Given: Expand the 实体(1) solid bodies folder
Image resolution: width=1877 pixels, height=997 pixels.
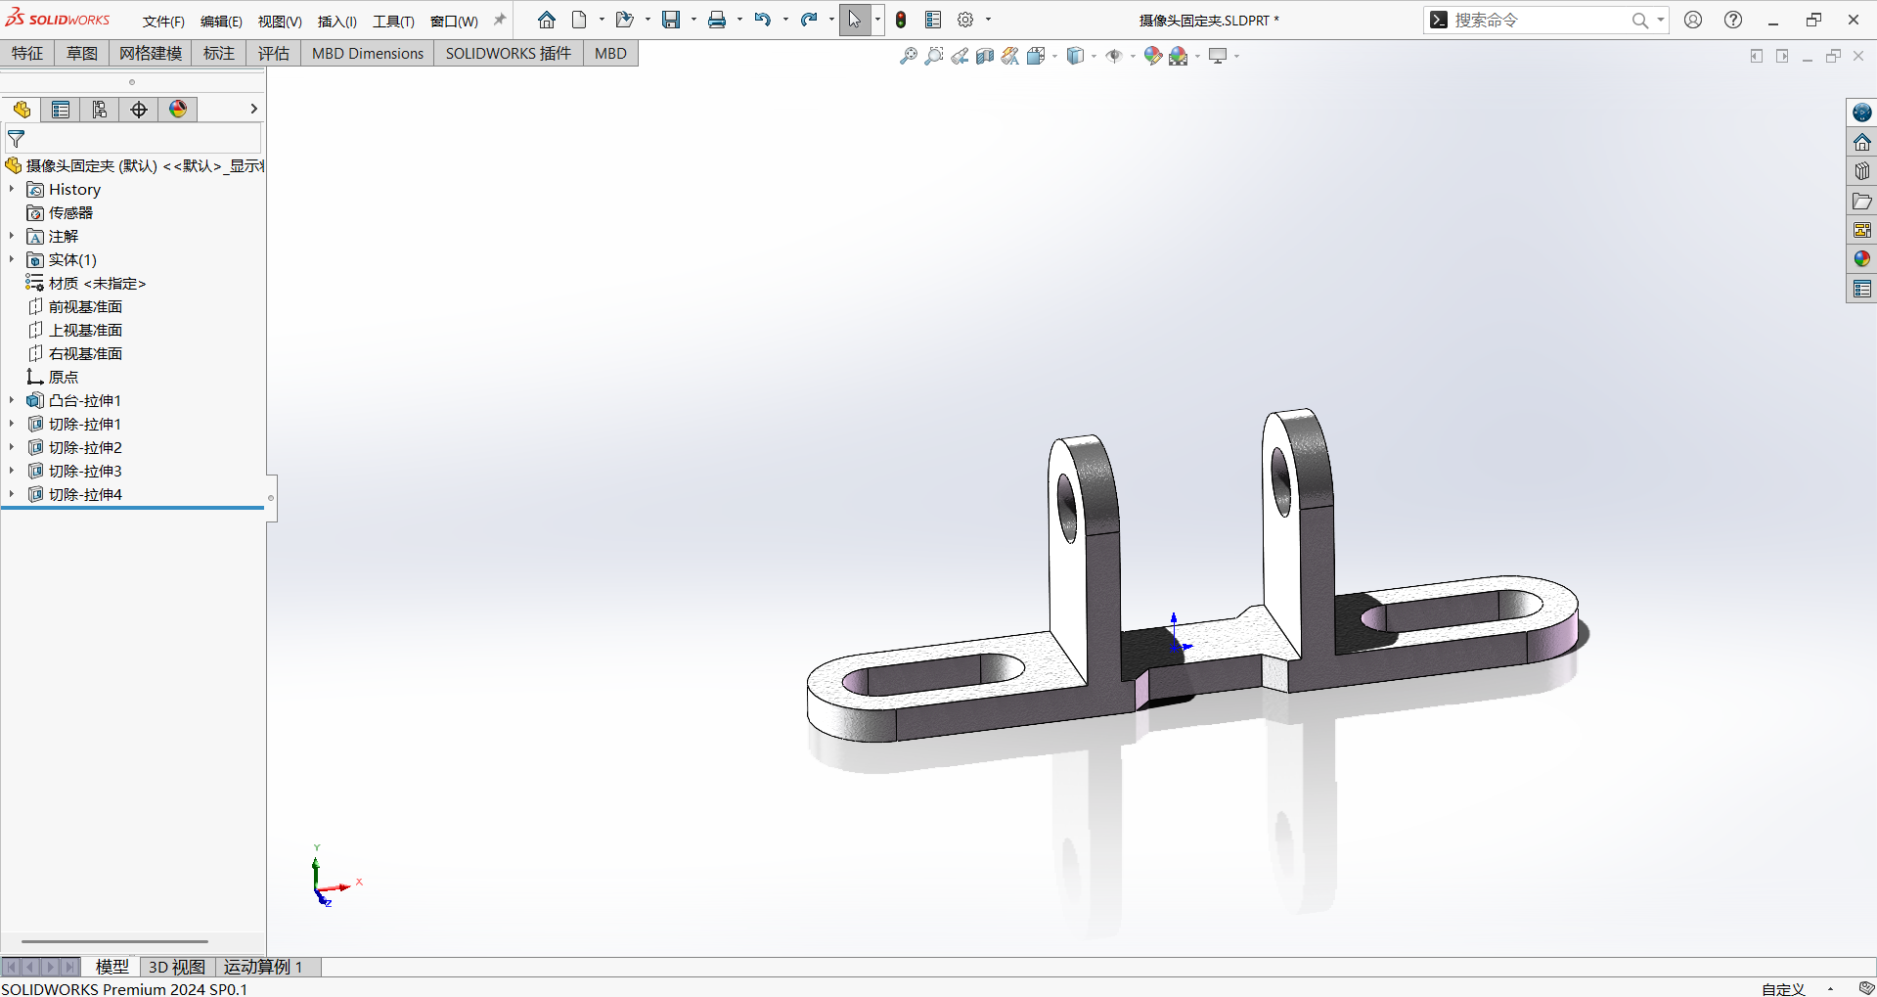Looking at the screenshot, I should click(12, 259).
